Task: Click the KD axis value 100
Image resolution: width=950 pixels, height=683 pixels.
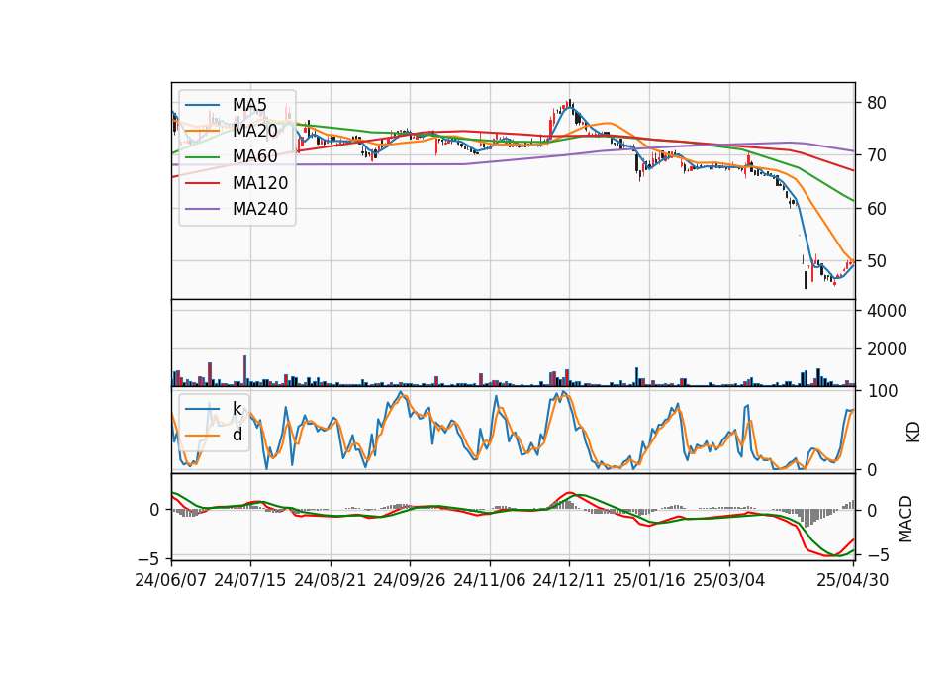Action: tap(883, 391)
